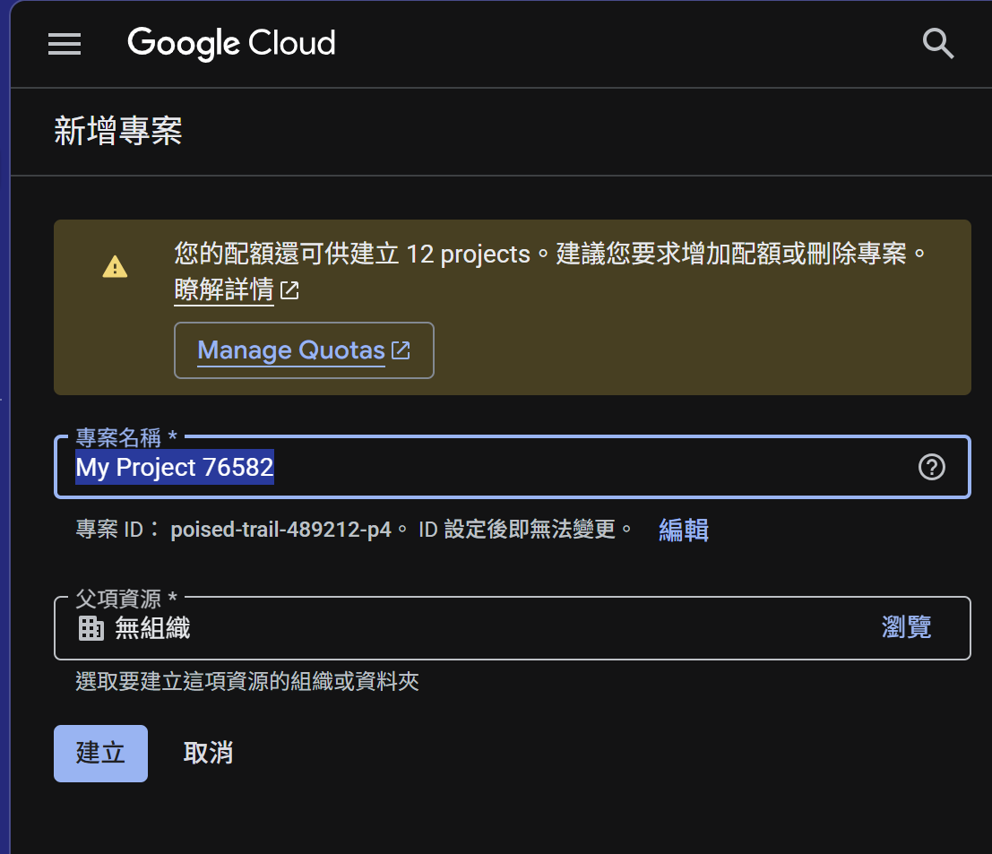The image size is (992, 854).
Task: Click the building icon next to 無組織
Action: (91, 628)
